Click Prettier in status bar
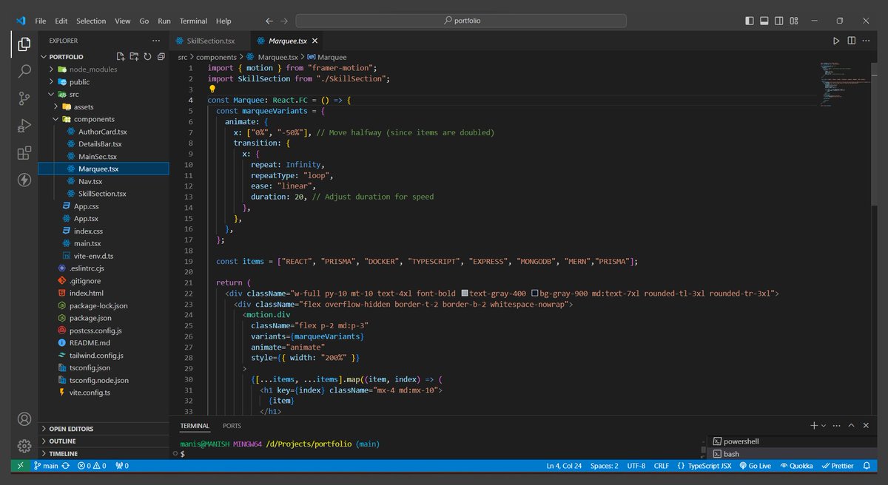888x485 pixels. (x=837, y=466)
